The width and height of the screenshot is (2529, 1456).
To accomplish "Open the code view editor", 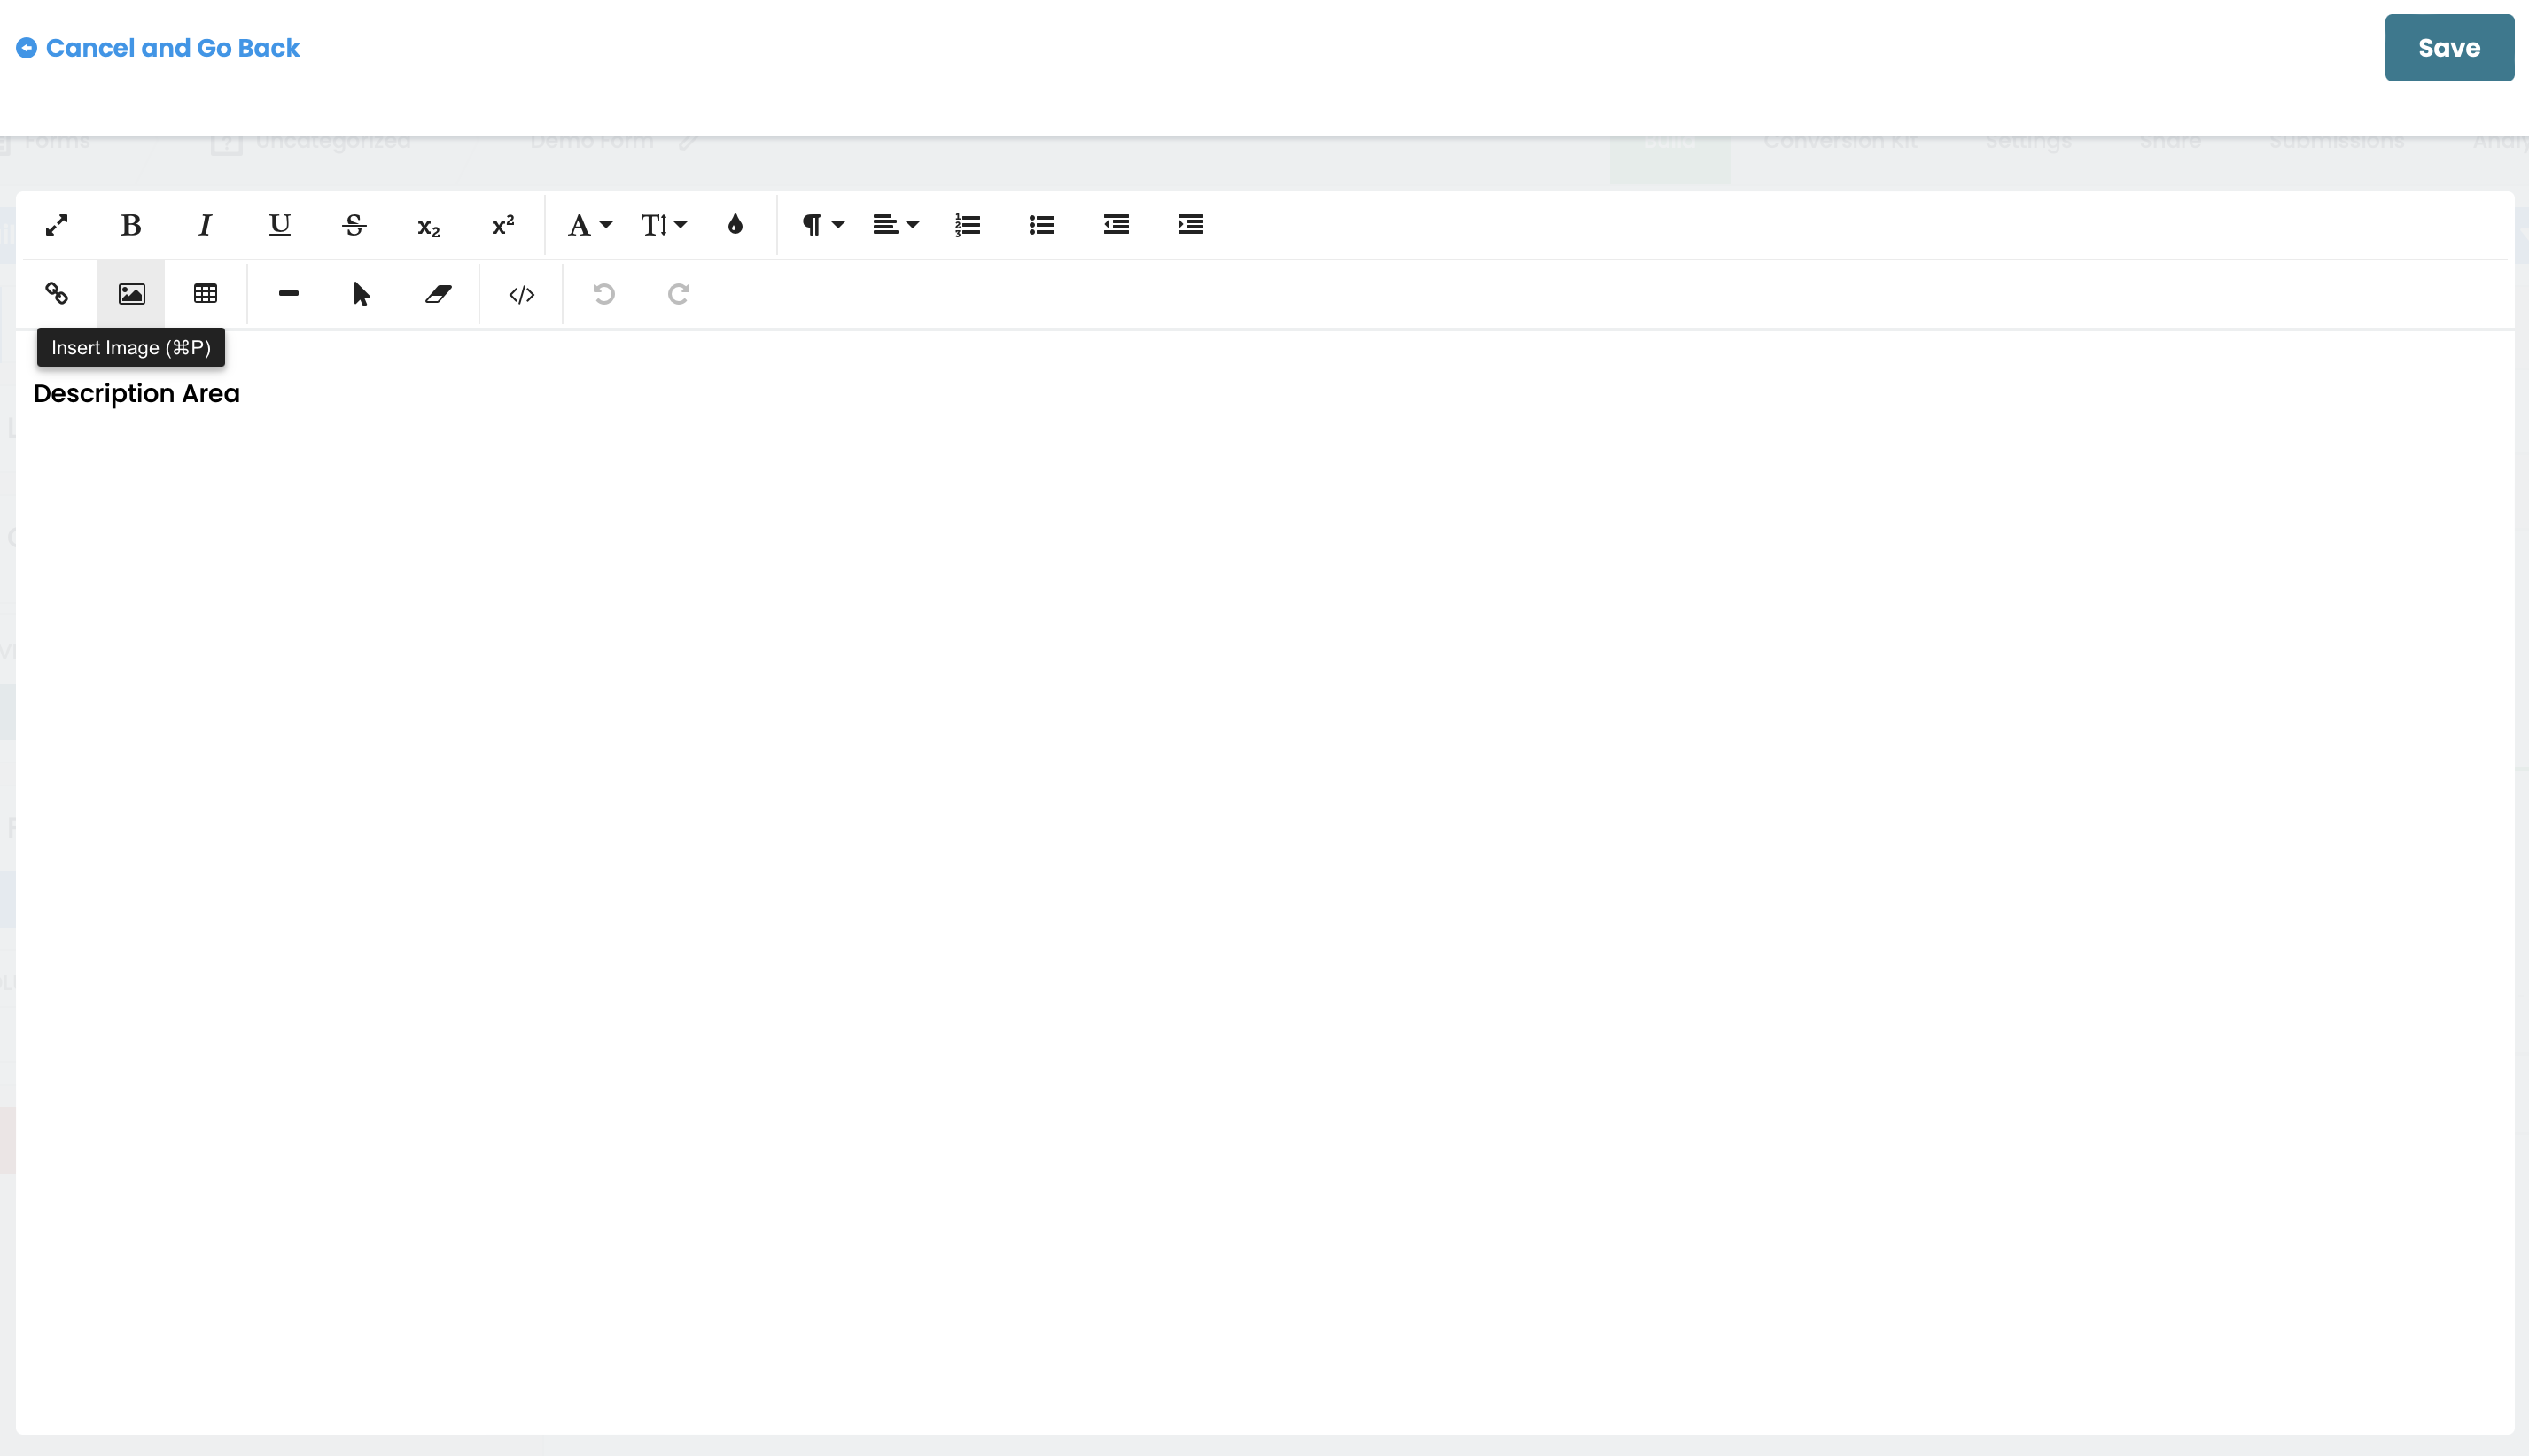I will [x=520, y=293].
